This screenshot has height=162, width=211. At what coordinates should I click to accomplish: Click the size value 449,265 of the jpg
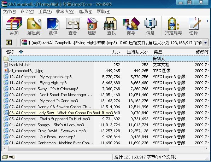(113, 71)
